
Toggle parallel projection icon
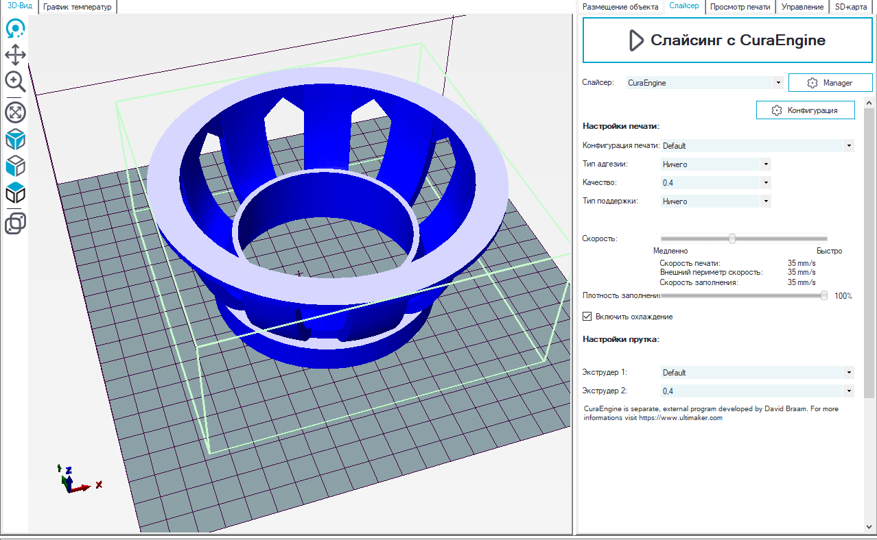[15, 223]
